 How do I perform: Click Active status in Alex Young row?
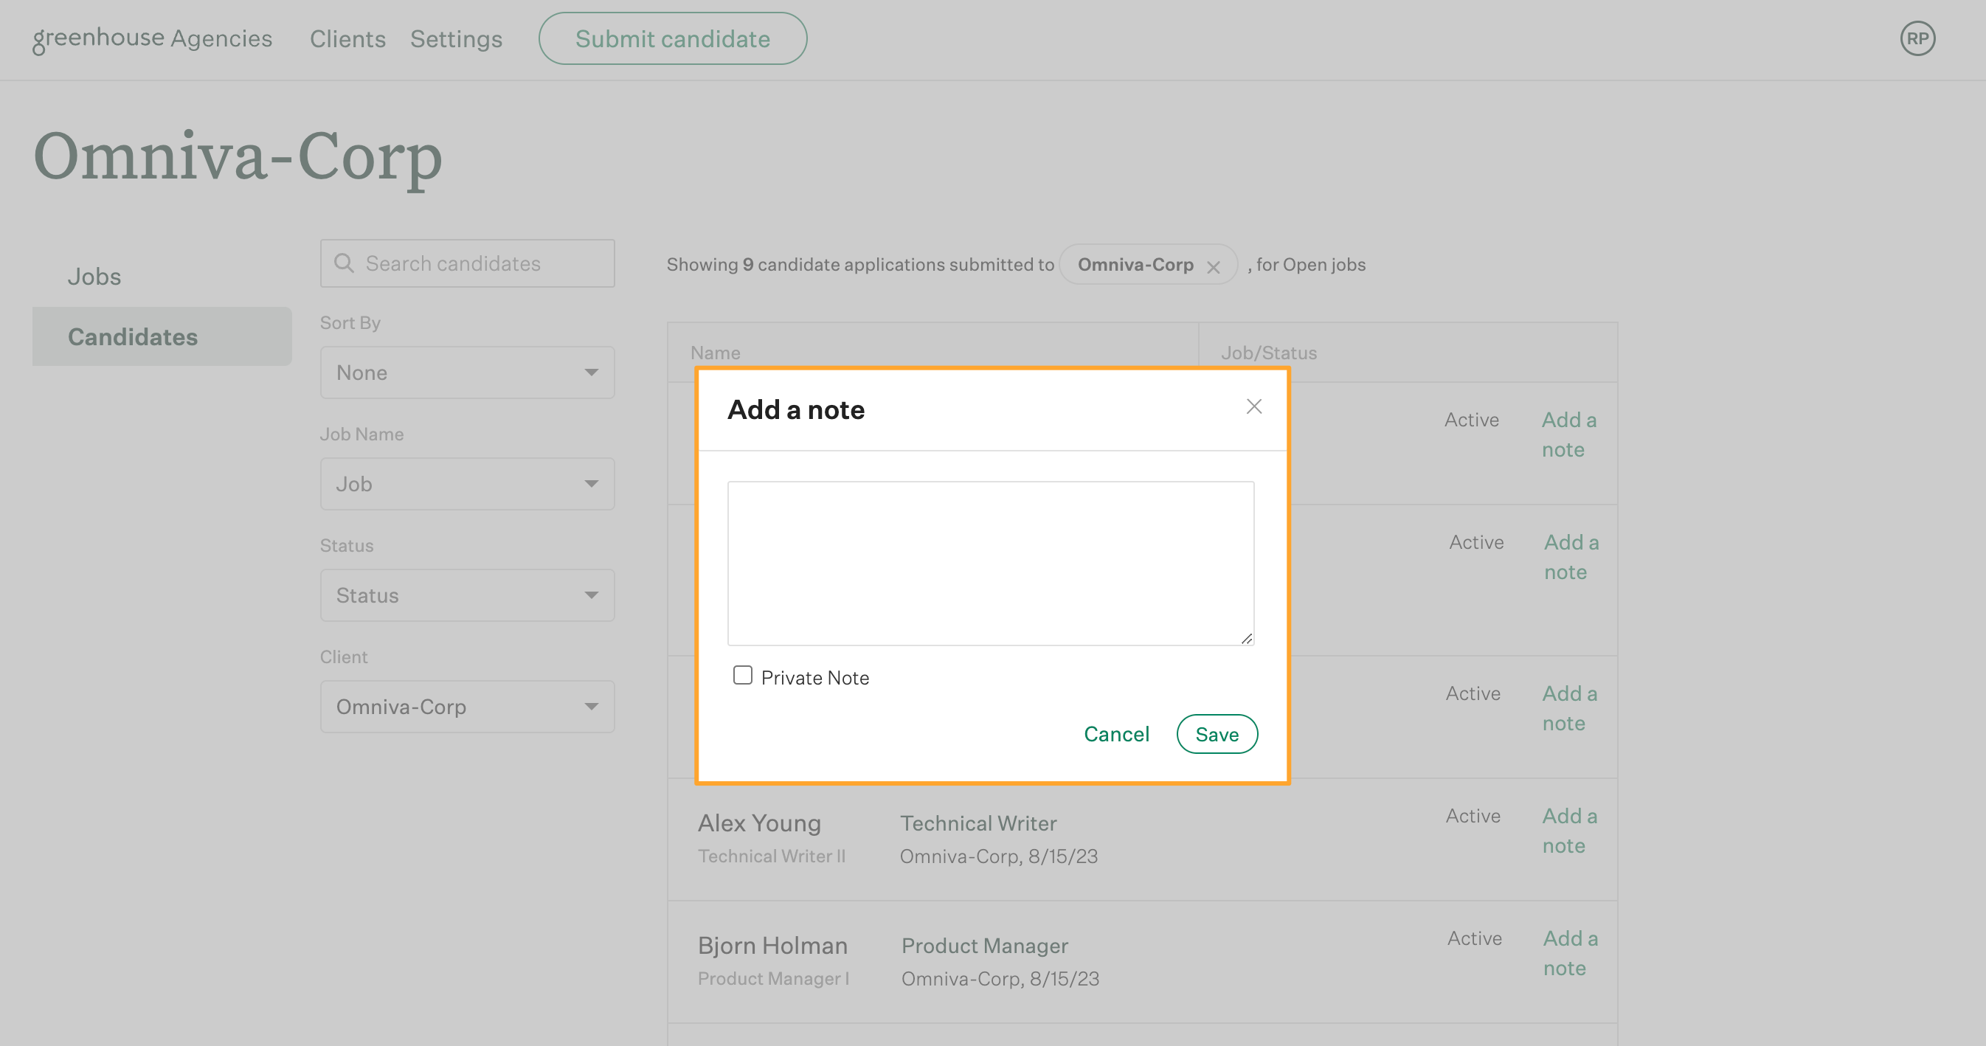[x=1473, y=816]
